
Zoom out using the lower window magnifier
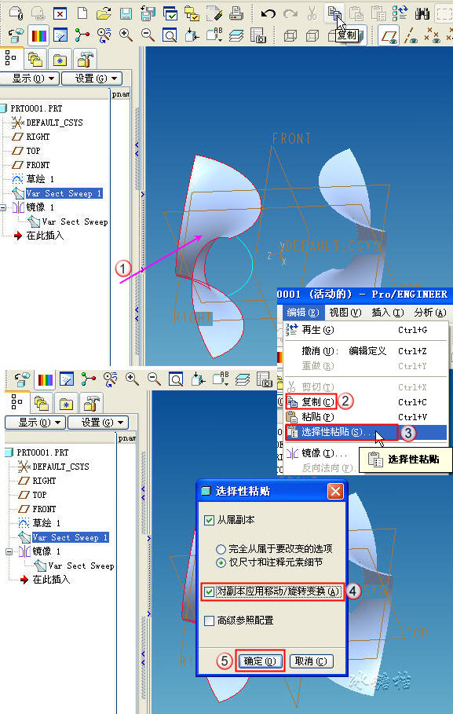[154, 379]
